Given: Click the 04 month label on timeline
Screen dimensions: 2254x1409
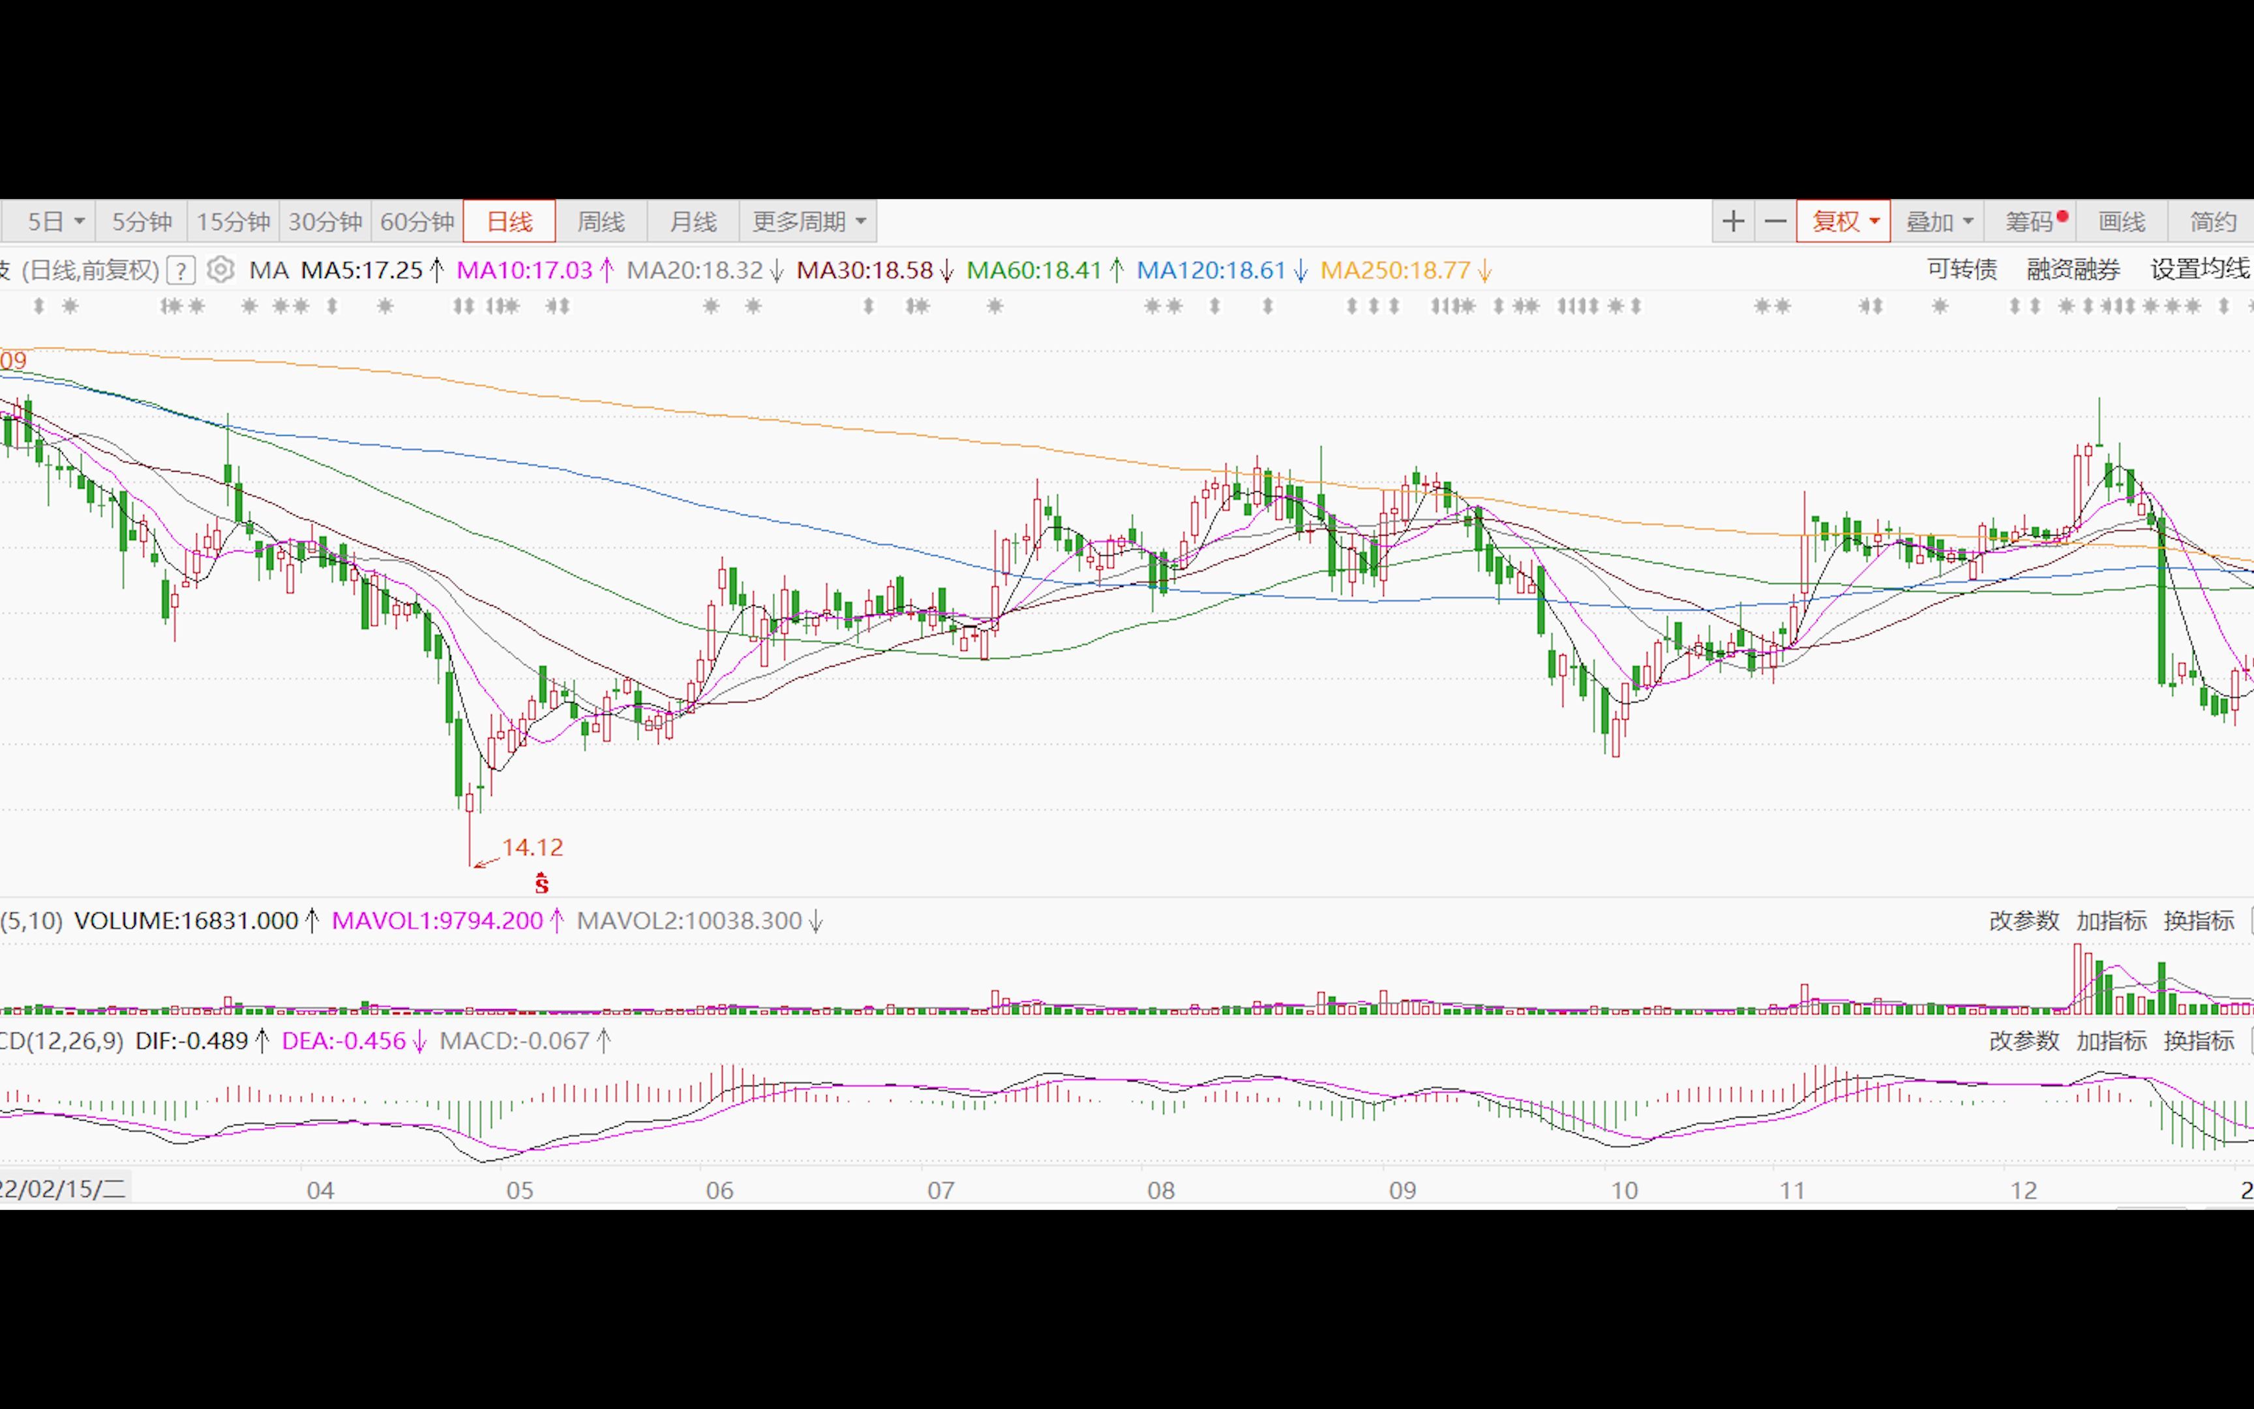Looking at the screenshot, I should [x=320, y=1190].
